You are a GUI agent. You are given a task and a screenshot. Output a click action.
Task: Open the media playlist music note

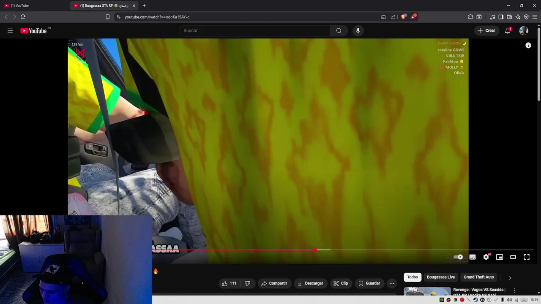tap(492, 17)
